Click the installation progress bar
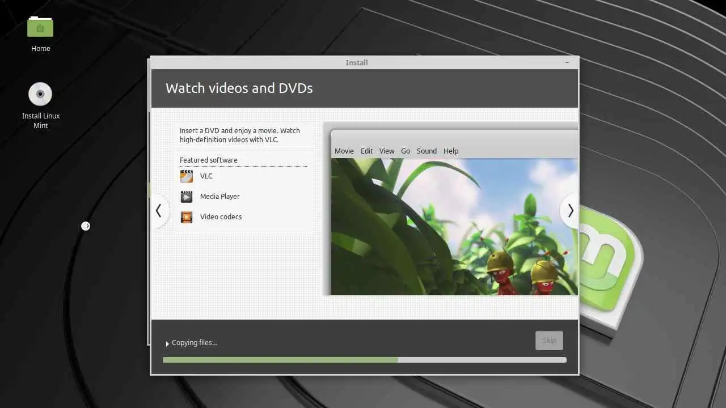 pyautogui.click(x=364, y=360)
